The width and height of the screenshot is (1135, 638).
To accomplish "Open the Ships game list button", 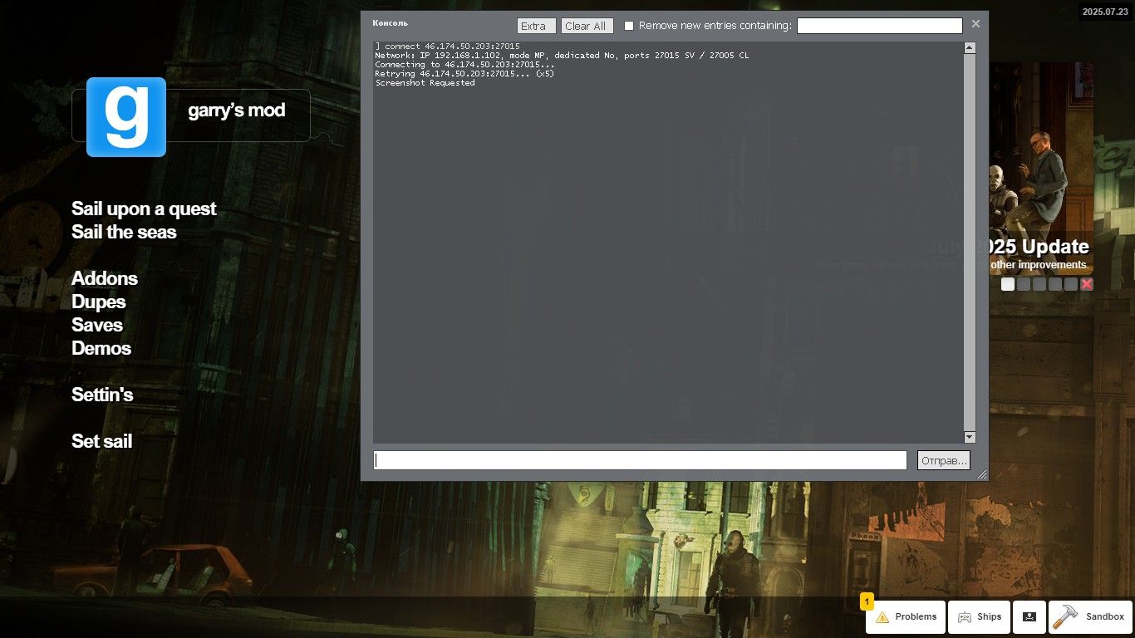I will click(979, 617).
